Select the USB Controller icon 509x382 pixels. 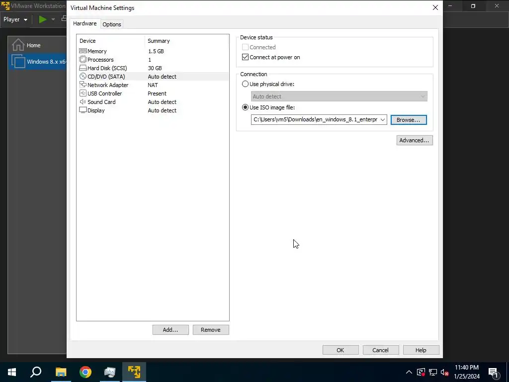pos(83,93)
